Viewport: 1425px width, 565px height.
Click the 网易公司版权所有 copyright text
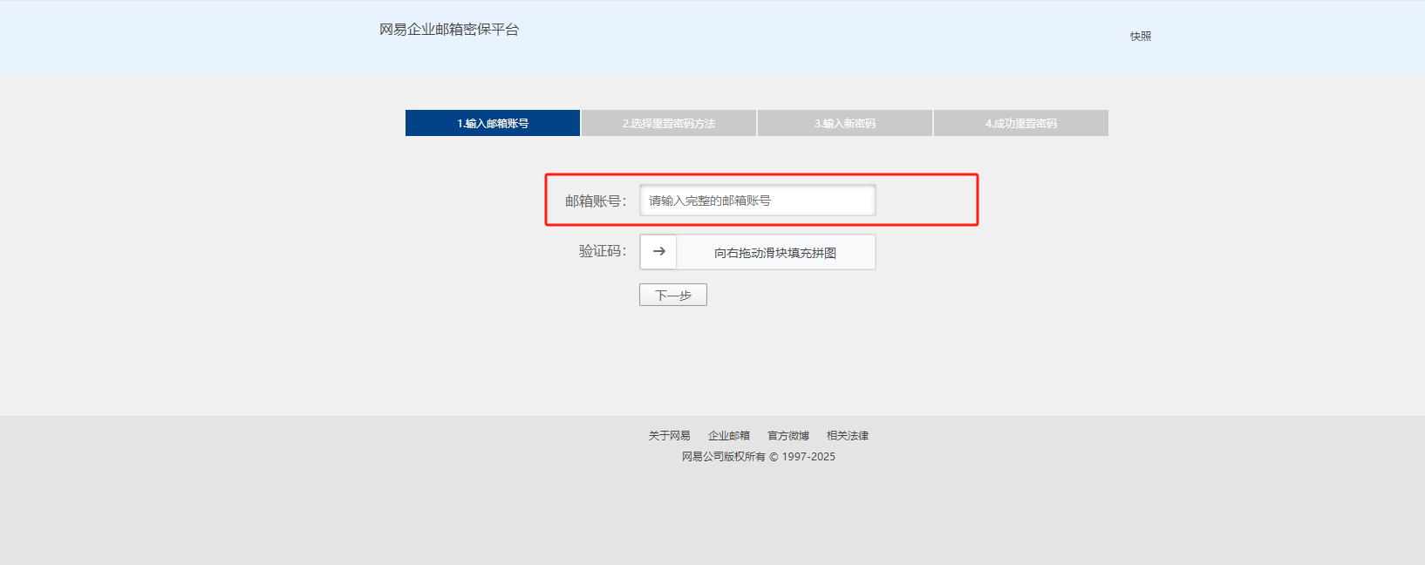[x=759, y=457]
